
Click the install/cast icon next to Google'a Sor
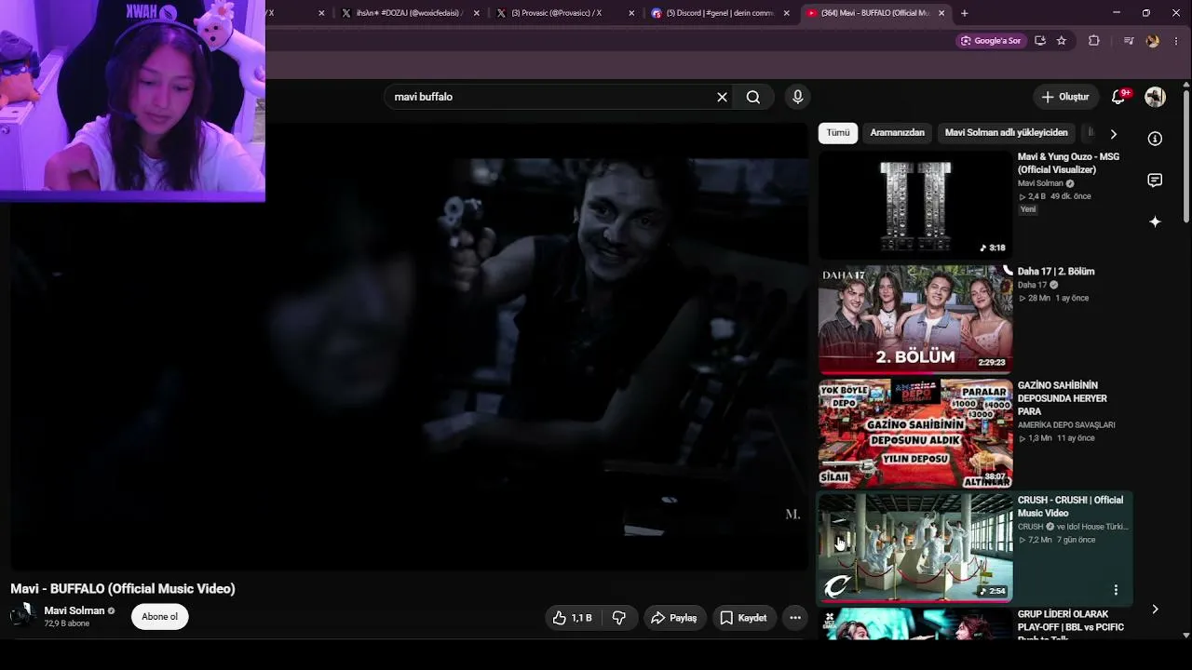point(1039,41)
